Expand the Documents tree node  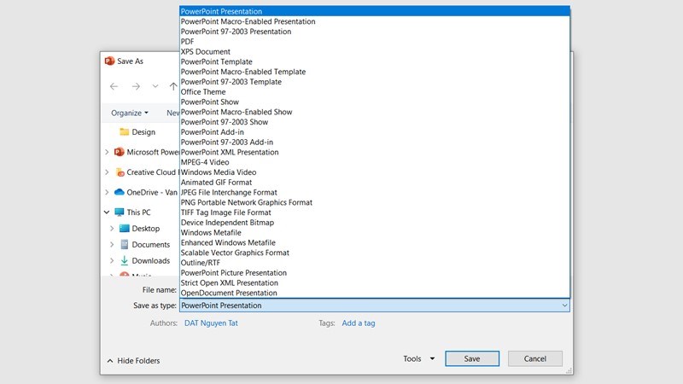point(112,245)
